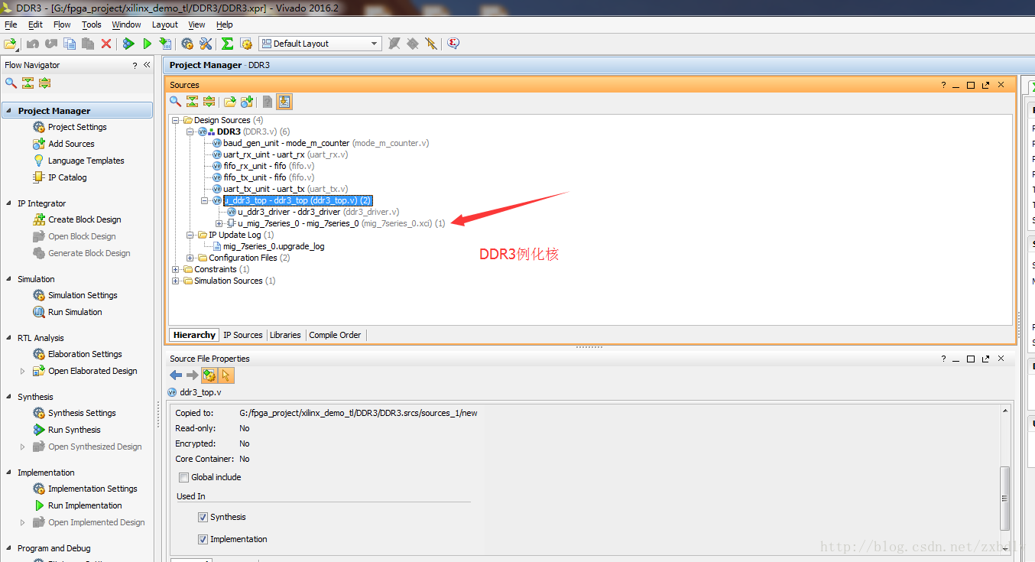Image resolution: width=1035 pixels, height=562 pixels.
Task: Hide the Flow Navigator with the double-chevron icon
Action: 147,65
